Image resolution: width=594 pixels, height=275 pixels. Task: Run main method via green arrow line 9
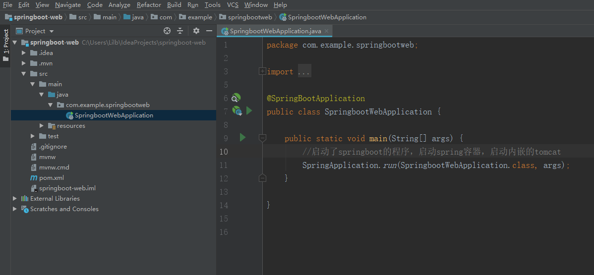tap(242, 138)
